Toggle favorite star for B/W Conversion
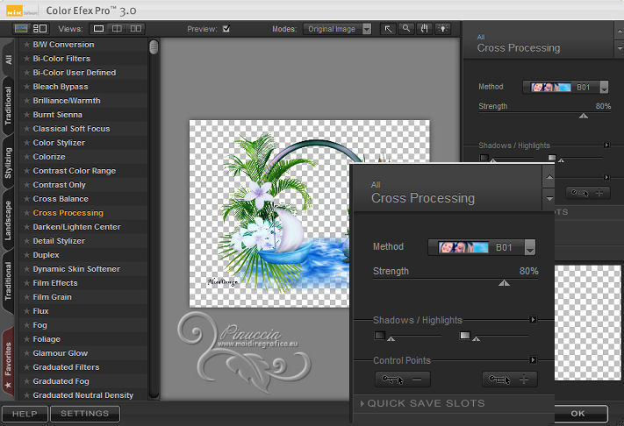Screen dimensions: 624x426 click(26, 45)
